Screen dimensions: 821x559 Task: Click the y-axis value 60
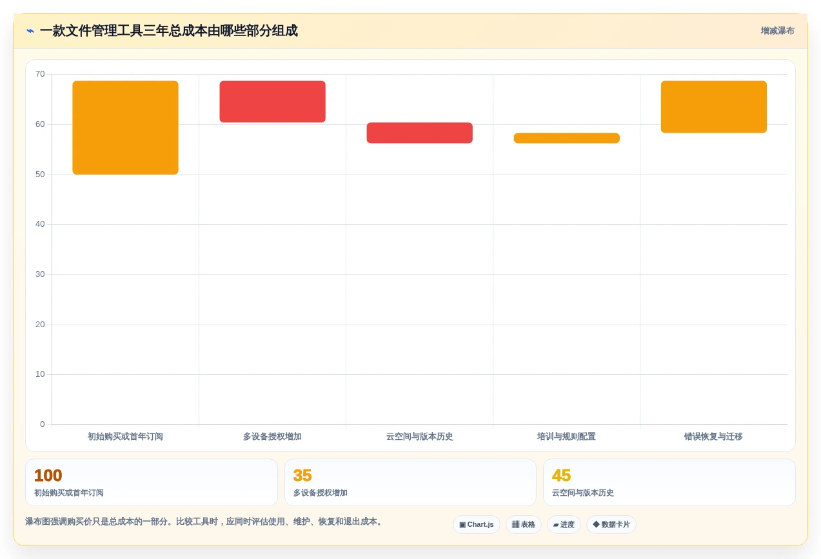40,124
